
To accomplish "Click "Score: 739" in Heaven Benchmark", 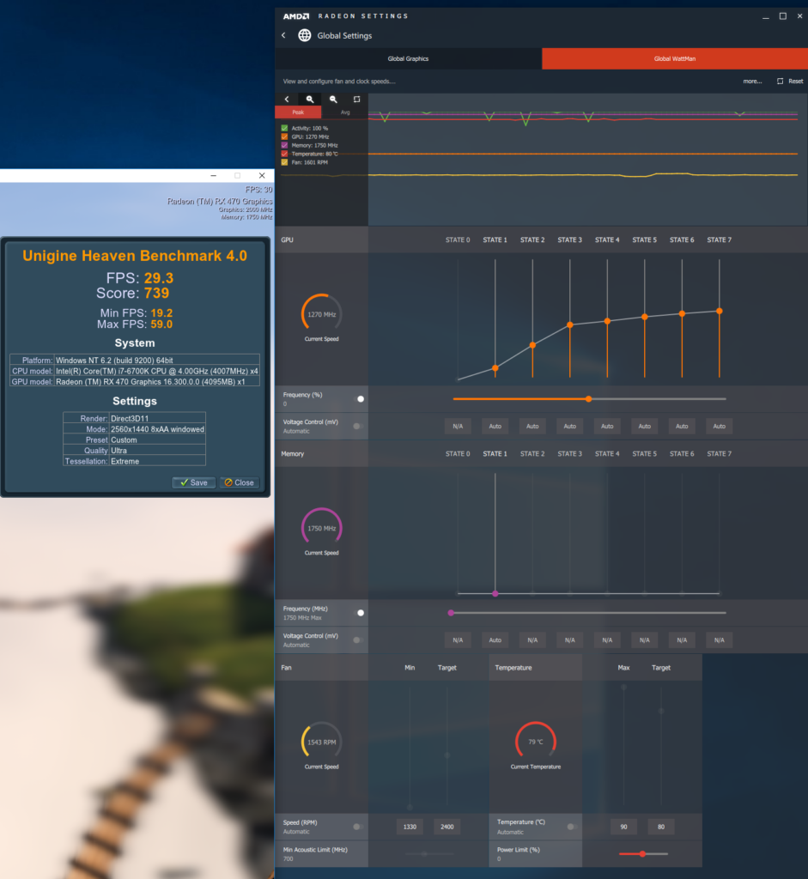I will point(132,294).
